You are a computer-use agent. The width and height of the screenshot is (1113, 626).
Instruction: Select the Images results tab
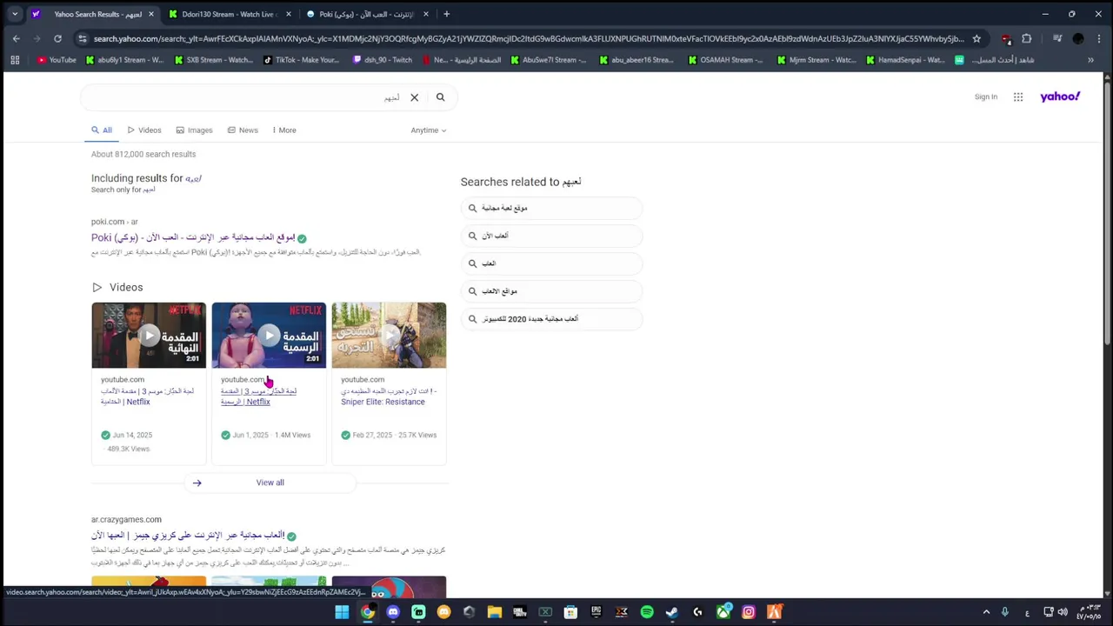(x=194, y=130)
